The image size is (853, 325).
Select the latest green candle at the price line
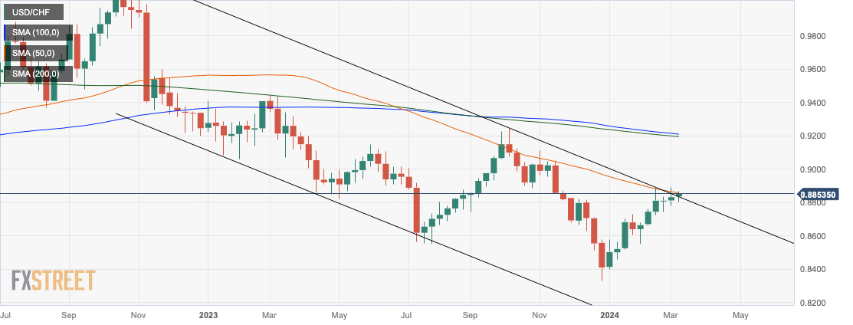click(679, 195)
